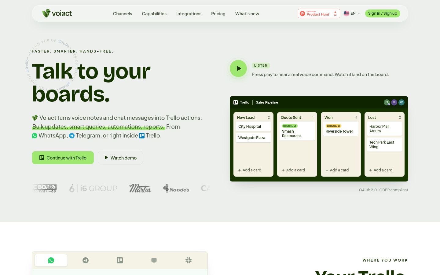The height and width of the screenshot is (275, 440).
Task: Click the Telegram icon in the description text
Action: click(x=72, y=136)
